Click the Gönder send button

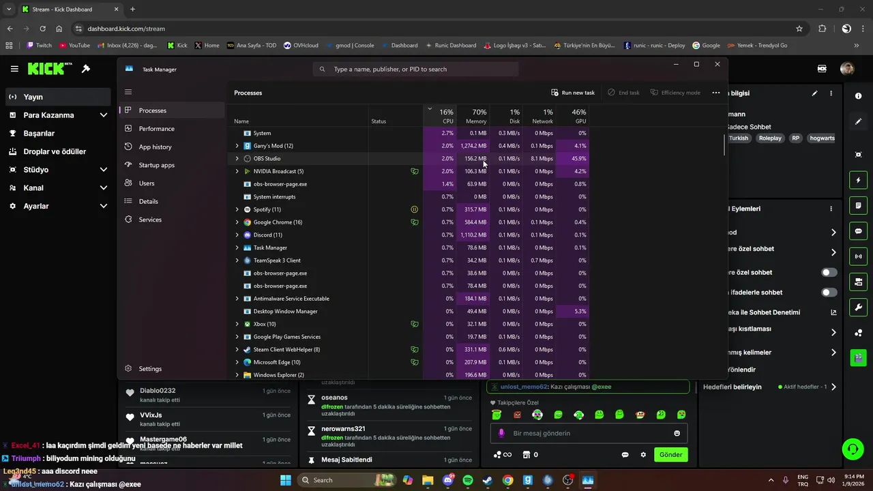670,455
